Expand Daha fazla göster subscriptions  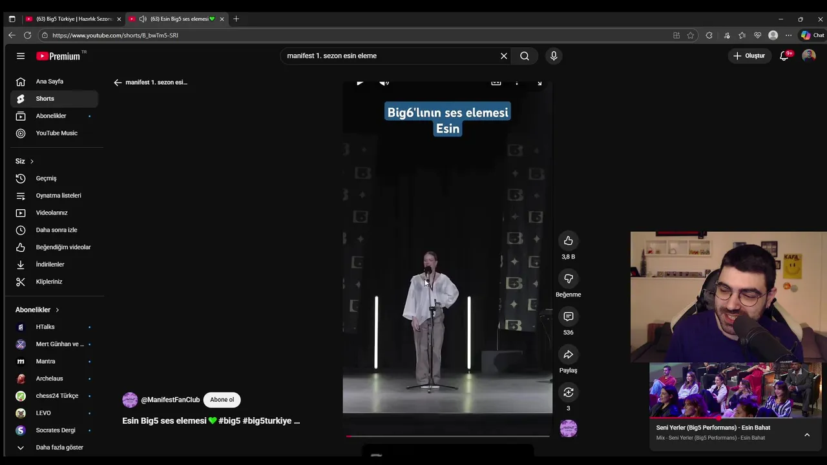tap(54, 448)
